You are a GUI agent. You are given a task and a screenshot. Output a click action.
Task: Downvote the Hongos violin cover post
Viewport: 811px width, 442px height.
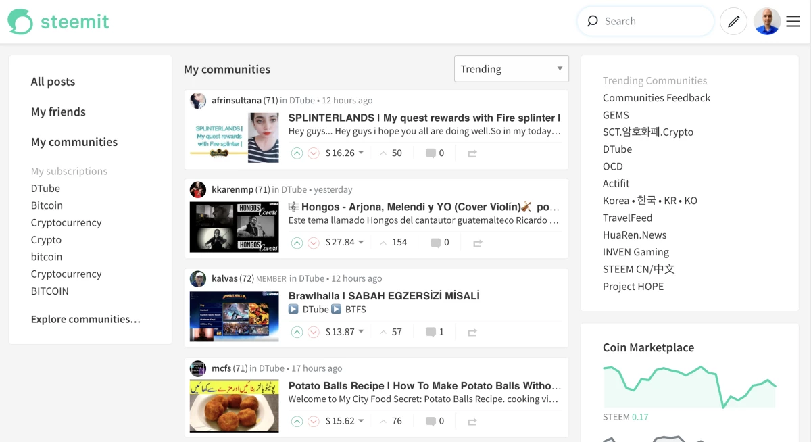(x=314, y=243)
